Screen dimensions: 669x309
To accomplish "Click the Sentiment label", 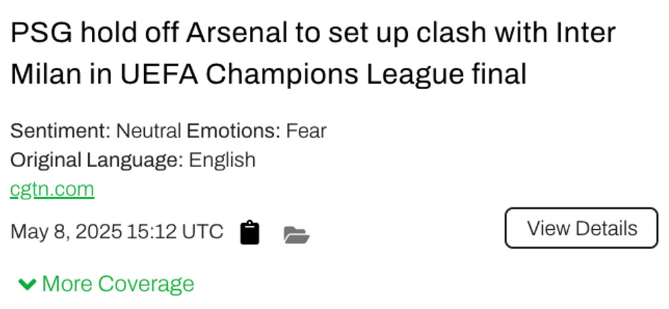I will (x=60, y=131).
